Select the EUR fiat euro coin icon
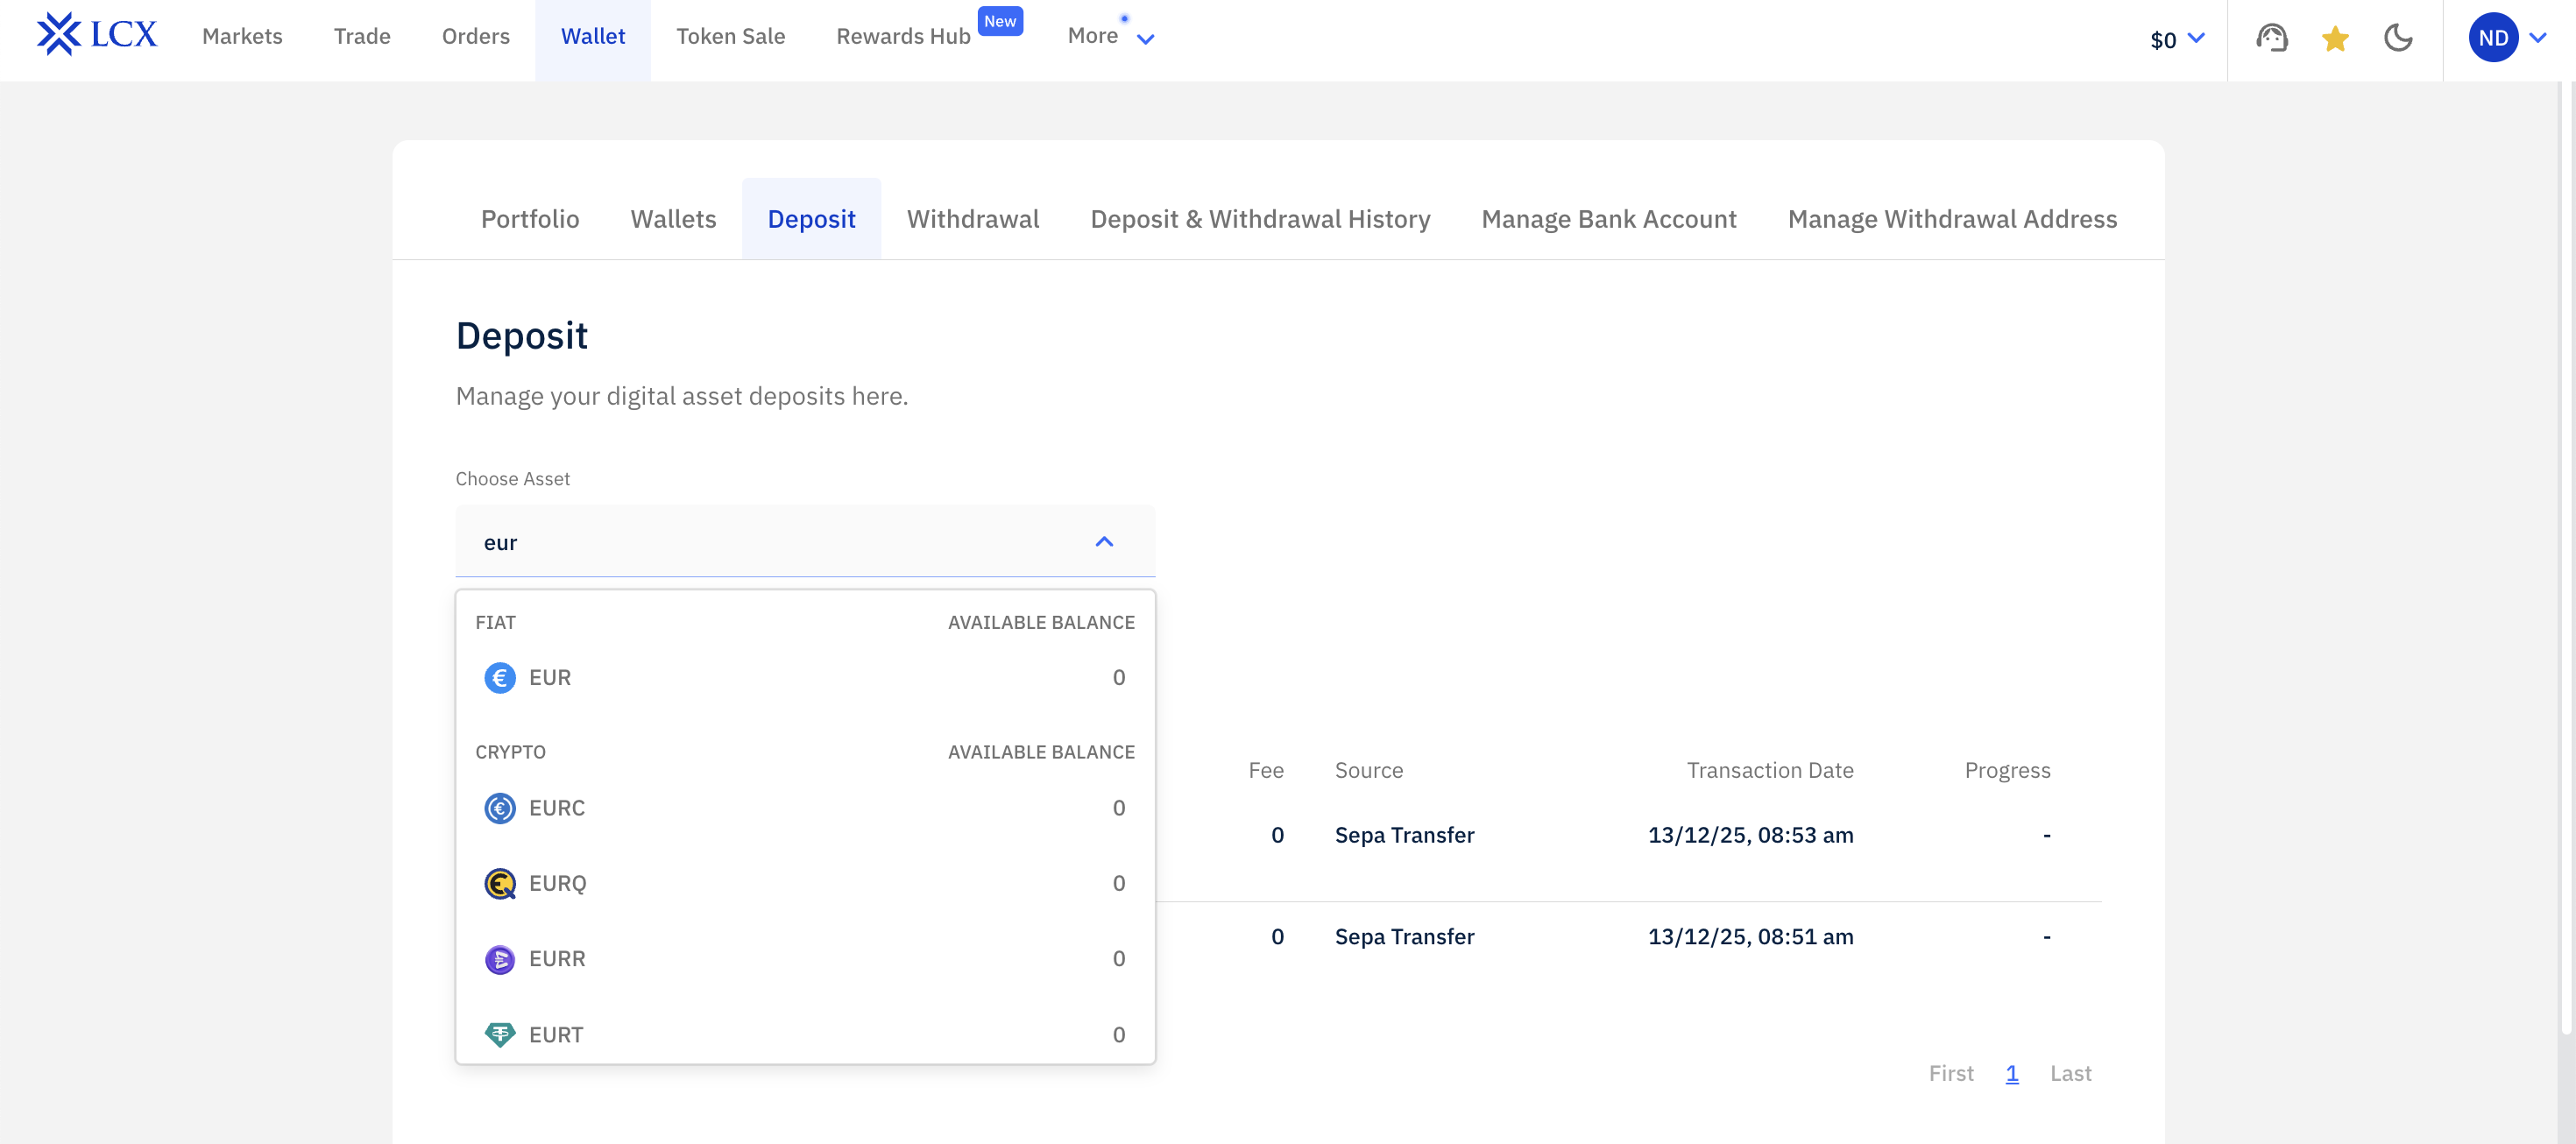Image resolution: width=2576 pixels, height=1144 pixels. (499, 677)
